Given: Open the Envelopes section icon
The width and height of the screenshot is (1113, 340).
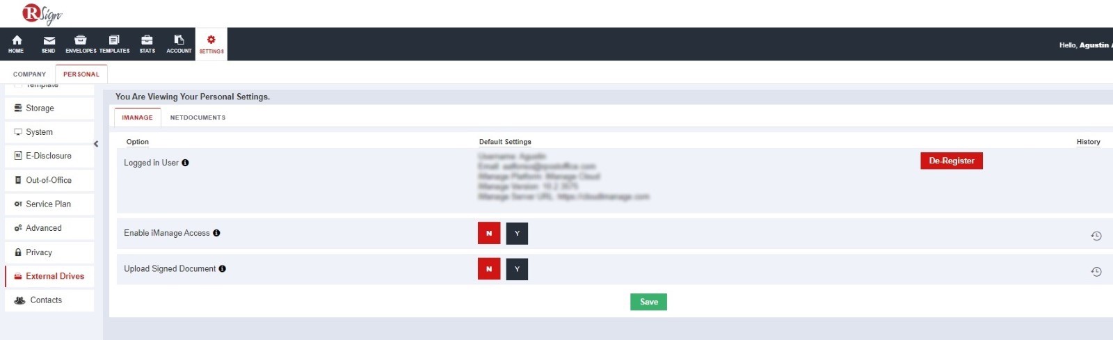Looking at the screenshot, I should pos(81,40).
